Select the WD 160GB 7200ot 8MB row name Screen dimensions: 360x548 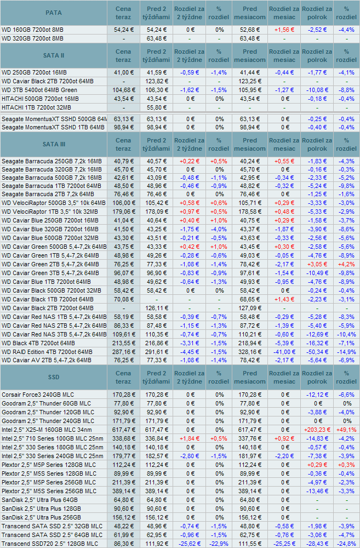click(32, 30)
